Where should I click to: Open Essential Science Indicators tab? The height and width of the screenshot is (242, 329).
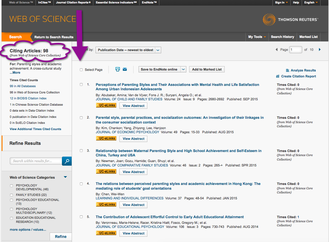(x=116, y=3)
